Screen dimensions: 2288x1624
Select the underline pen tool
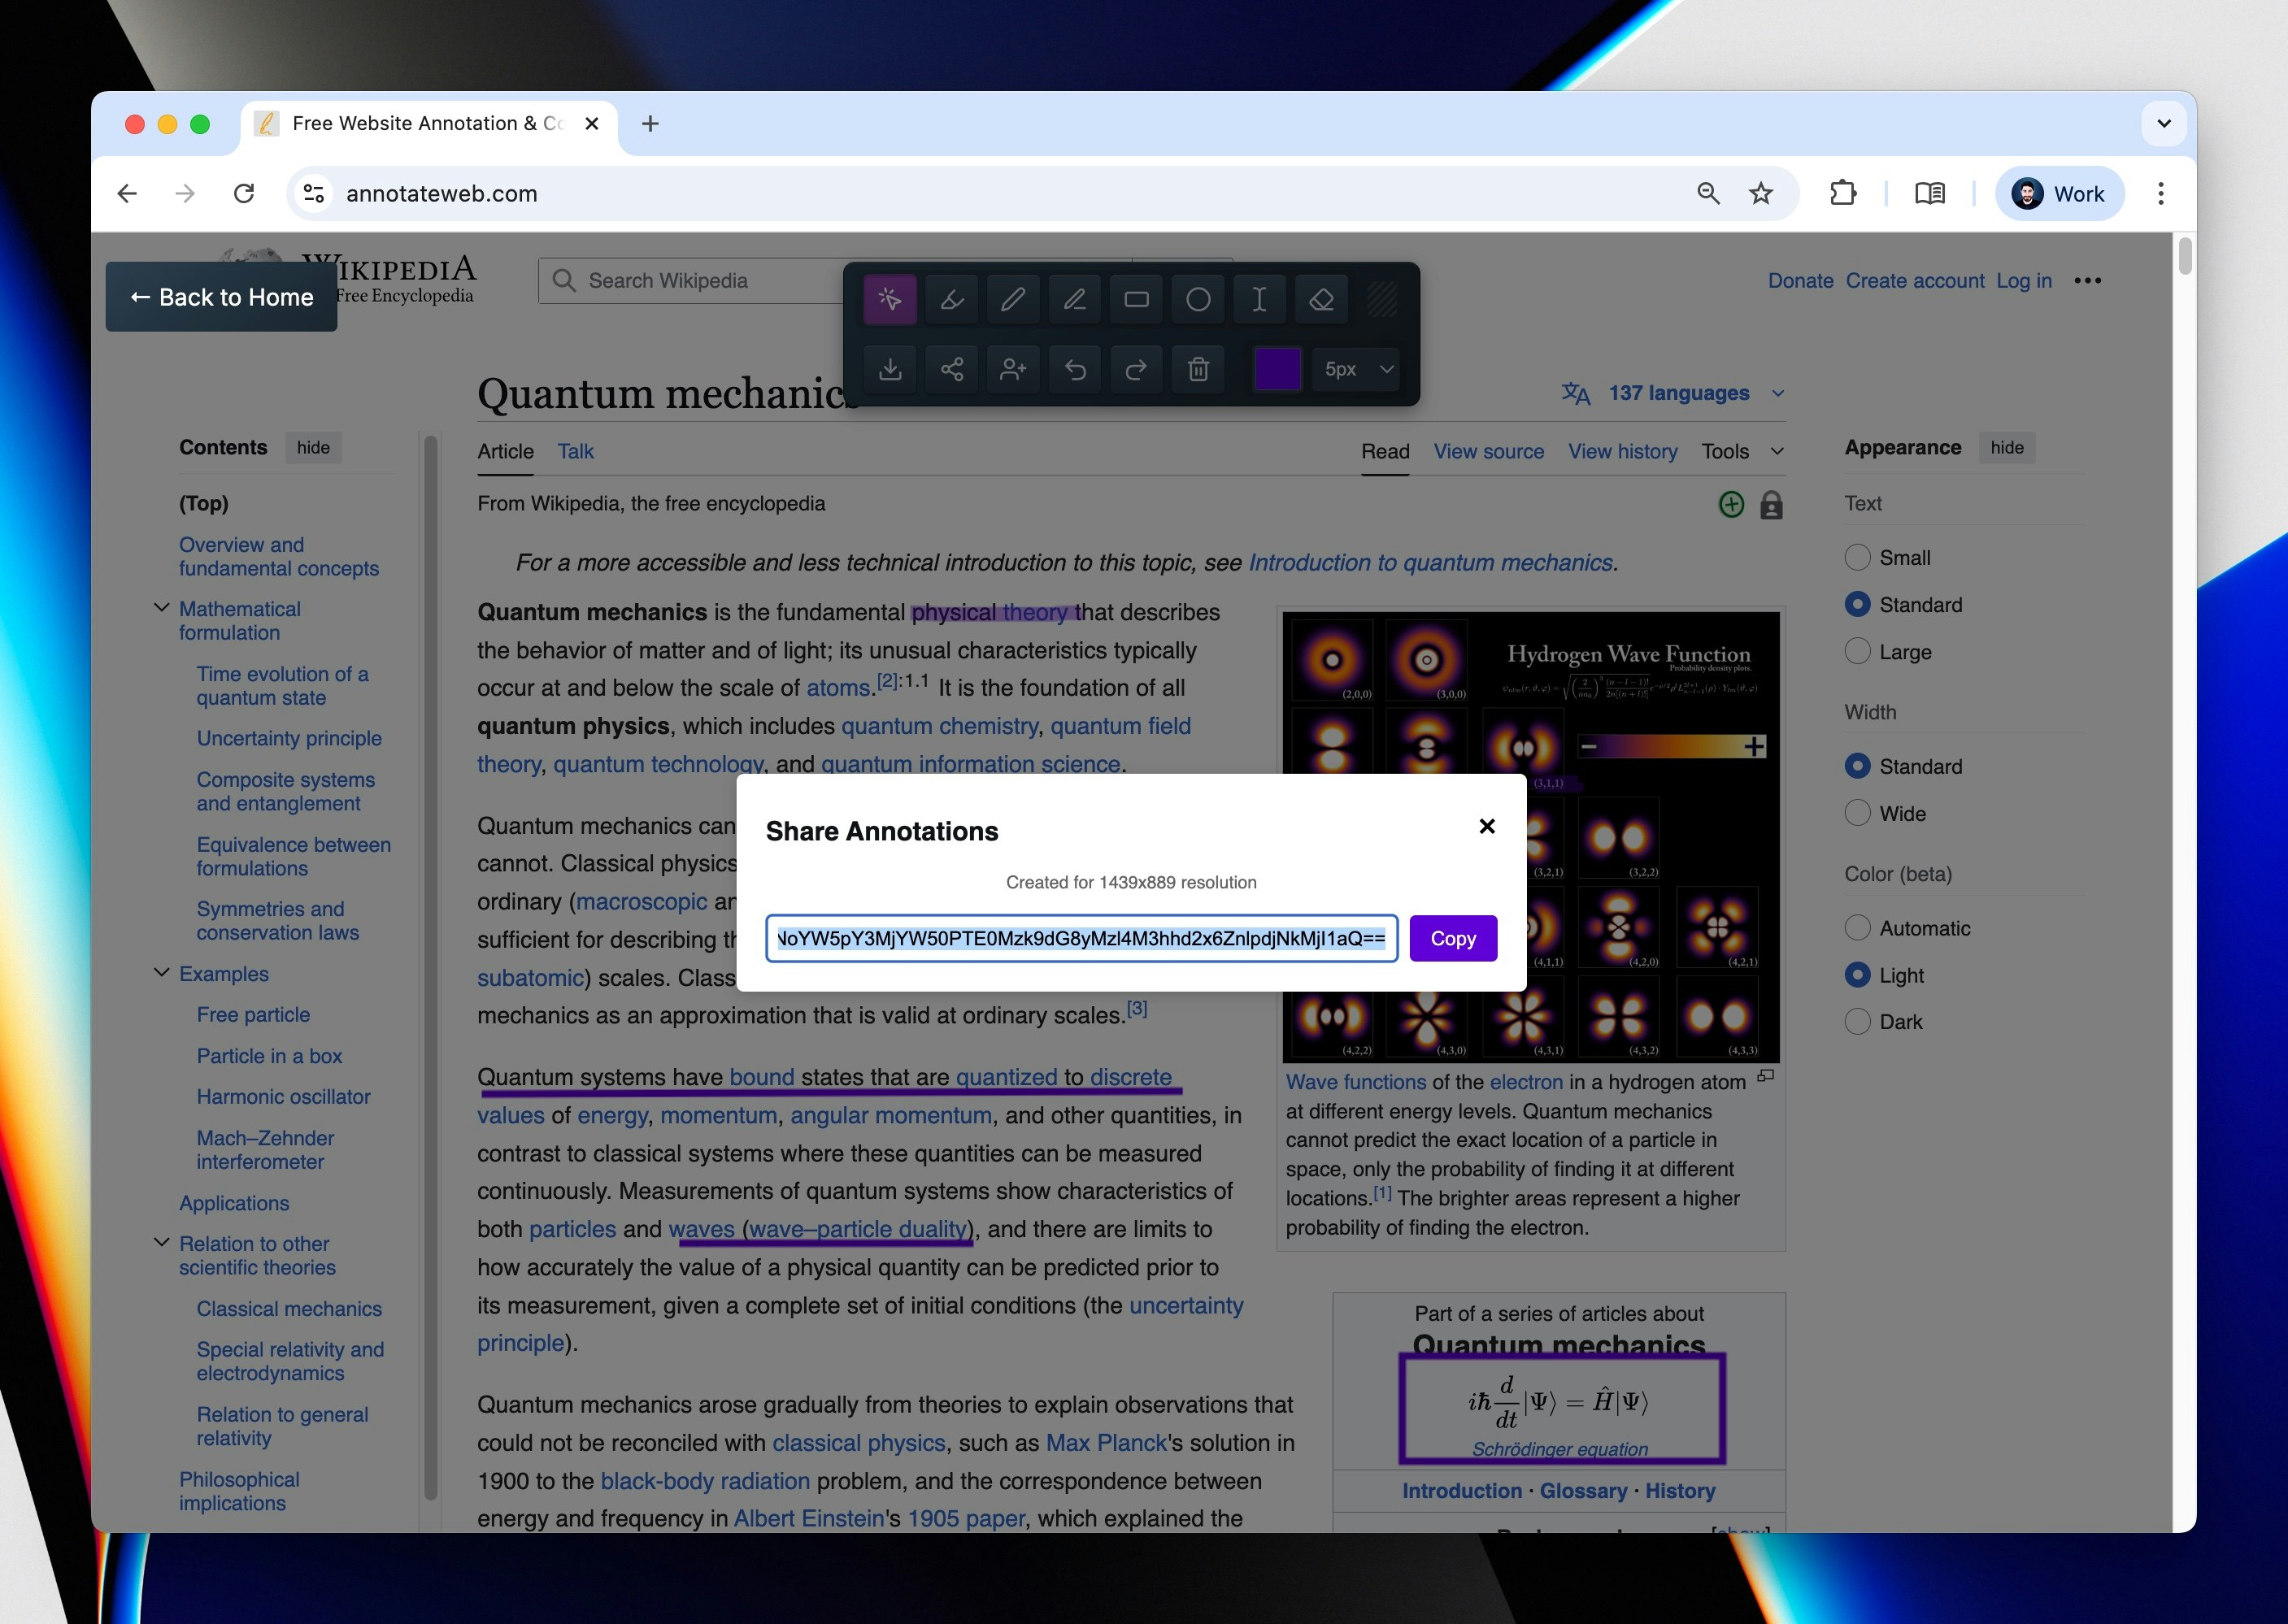[1074, 300]
